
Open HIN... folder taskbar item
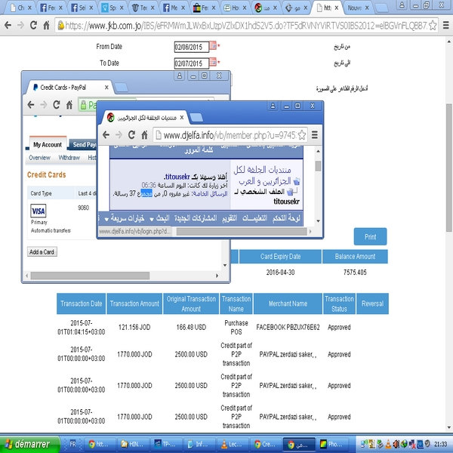coord(133,444)
